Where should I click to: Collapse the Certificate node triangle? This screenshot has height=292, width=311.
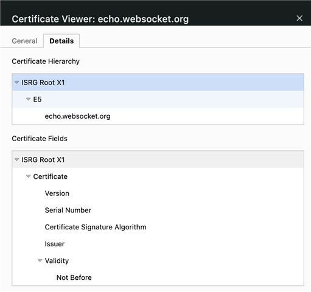pos(29,176)
